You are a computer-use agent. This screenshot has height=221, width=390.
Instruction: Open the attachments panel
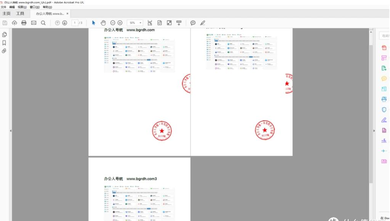4,51
